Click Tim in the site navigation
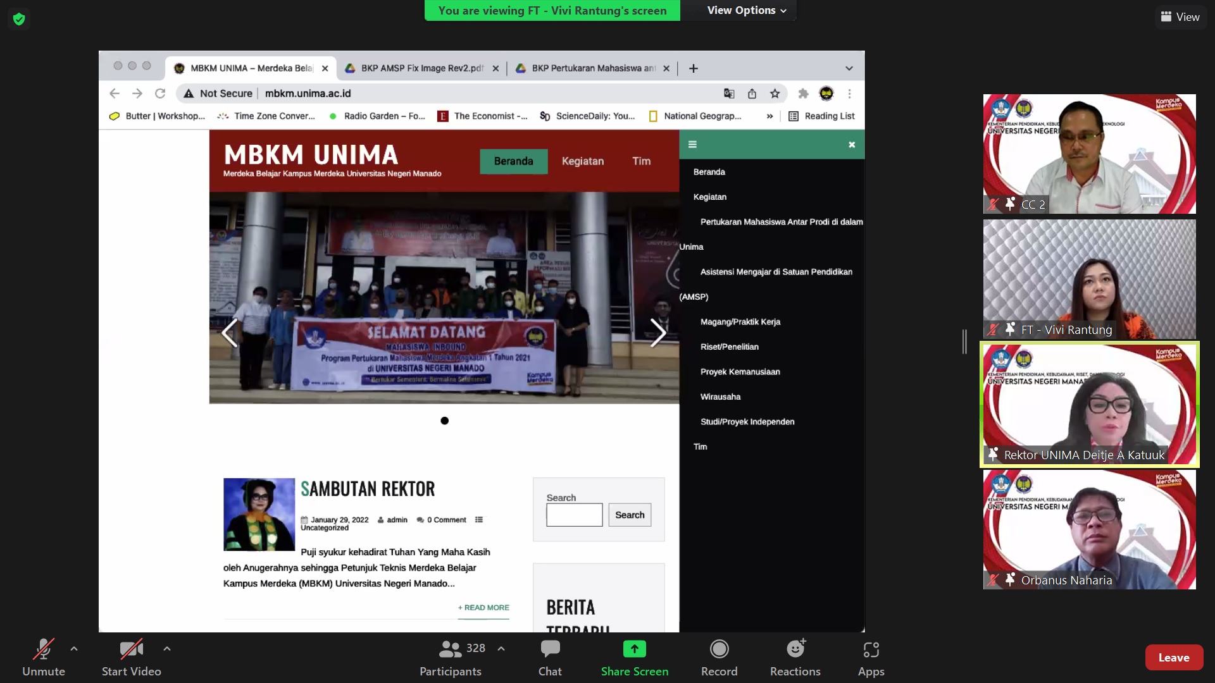1215x683 pixels. 642,161
